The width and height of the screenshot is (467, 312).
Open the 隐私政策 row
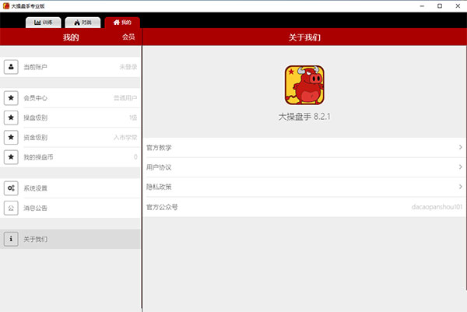(x=304, y=187)
